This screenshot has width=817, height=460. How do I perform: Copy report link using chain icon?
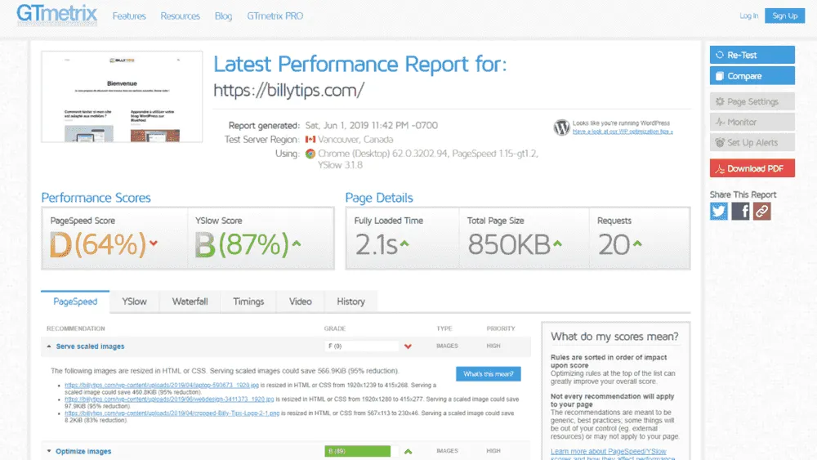(761, 211)
